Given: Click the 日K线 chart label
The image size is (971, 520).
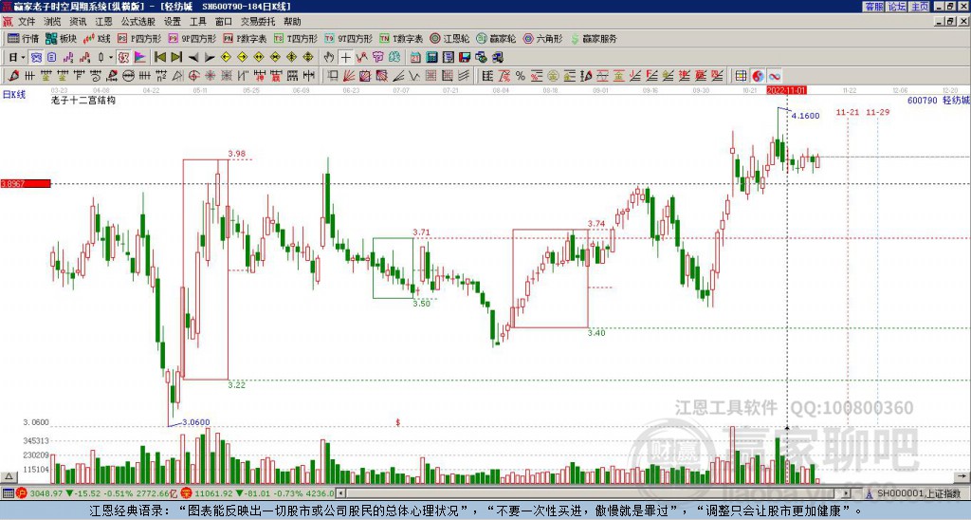Looking at the screenshot, I should click(13, 95).
